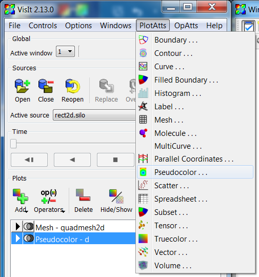Viewport: 259px width, 277px height.
Task: Open the OpAtts menu
Action: [x=186, y=26]
